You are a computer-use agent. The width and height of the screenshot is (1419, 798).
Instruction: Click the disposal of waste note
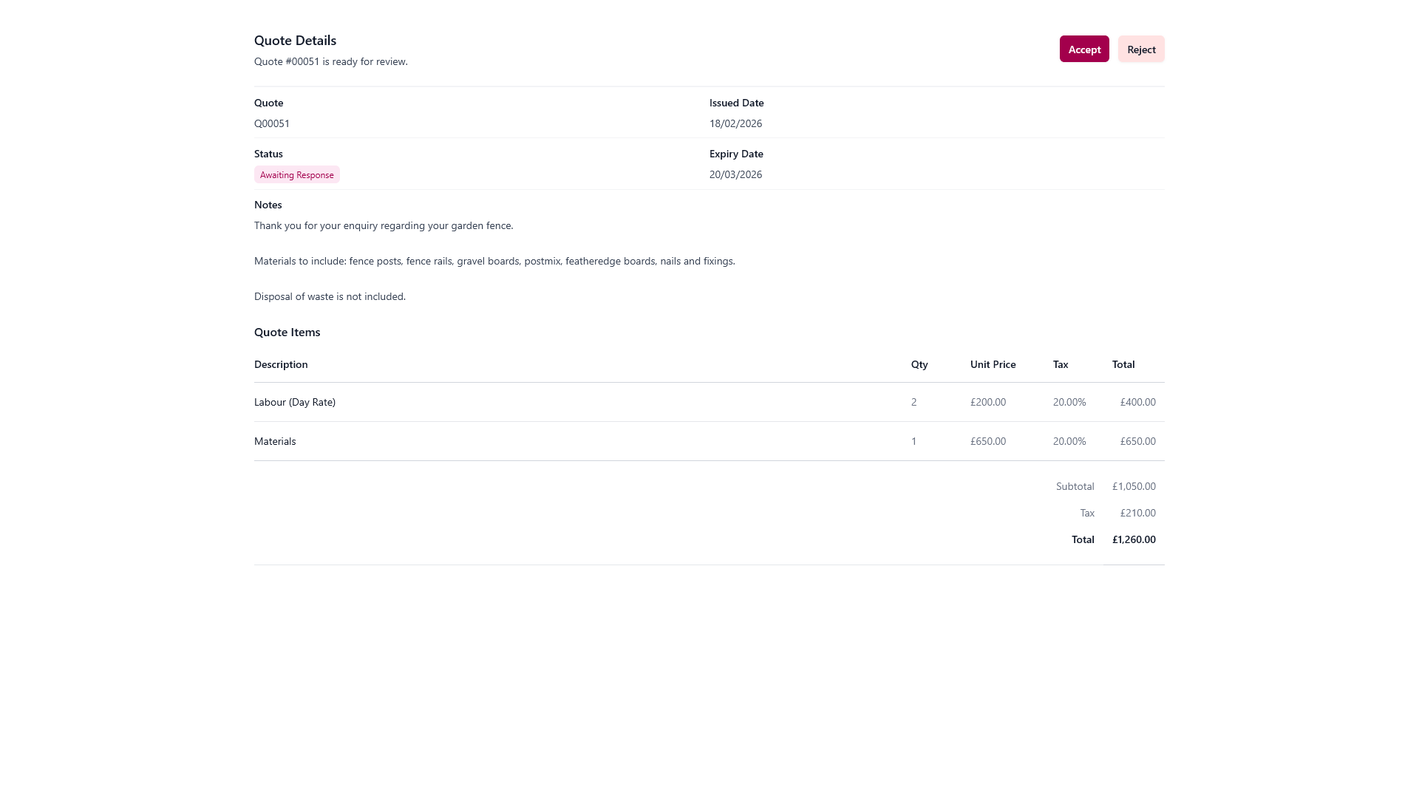pyautogui.click(x=330, y=296)
